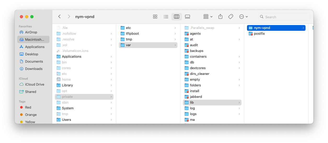The width and height of the screenshot is (328, 143).
Task: Expand the tftpboot folder chevron
Action: 175,33
